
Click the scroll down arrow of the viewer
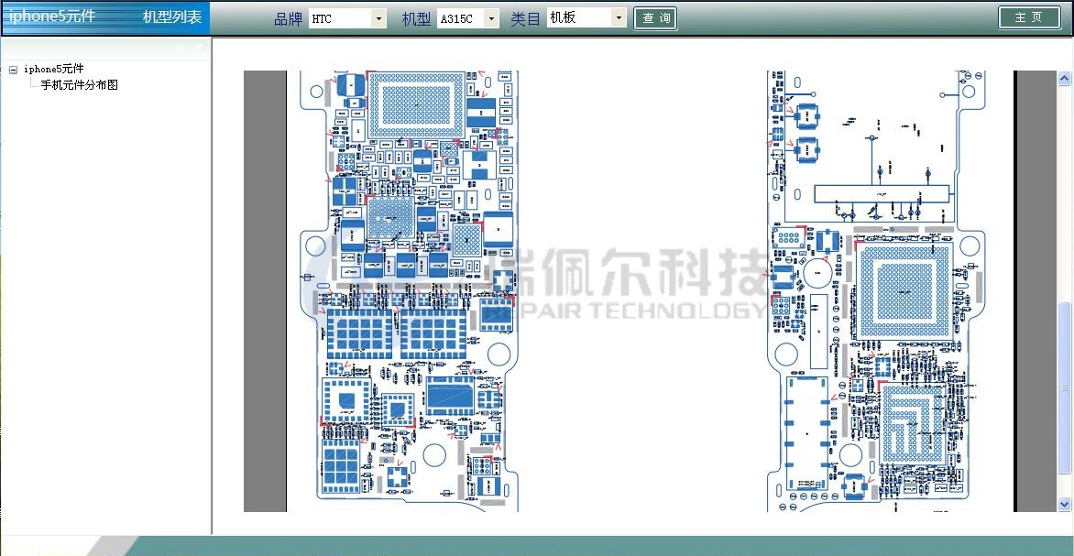click(1064, 503)
